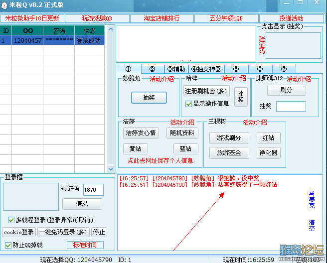Click 红钻 button
The width and height of the screenshot is (327, 263).
click(x=268, y=138)
